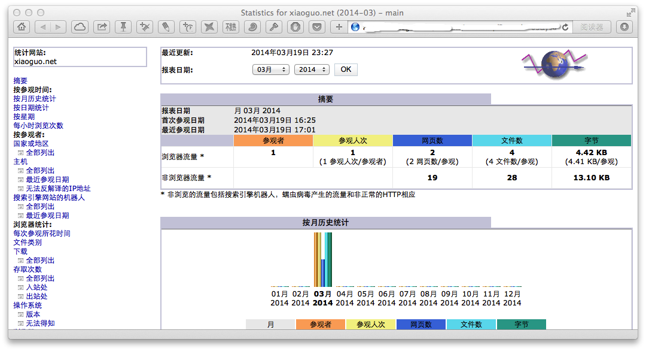
Task: Open the 无法得知 link under 操作系统
Action: (x=40, y=323)
